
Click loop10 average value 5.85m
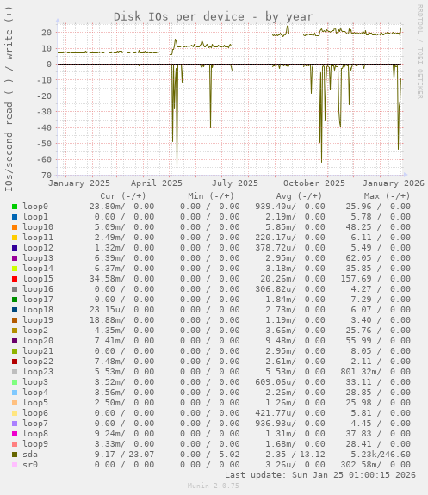point(281,227)
